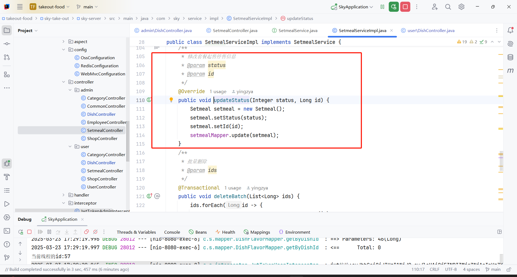The image size is (517, 277).
Task: Click the updateStatus breadcrumb
Action: point(297,18)
